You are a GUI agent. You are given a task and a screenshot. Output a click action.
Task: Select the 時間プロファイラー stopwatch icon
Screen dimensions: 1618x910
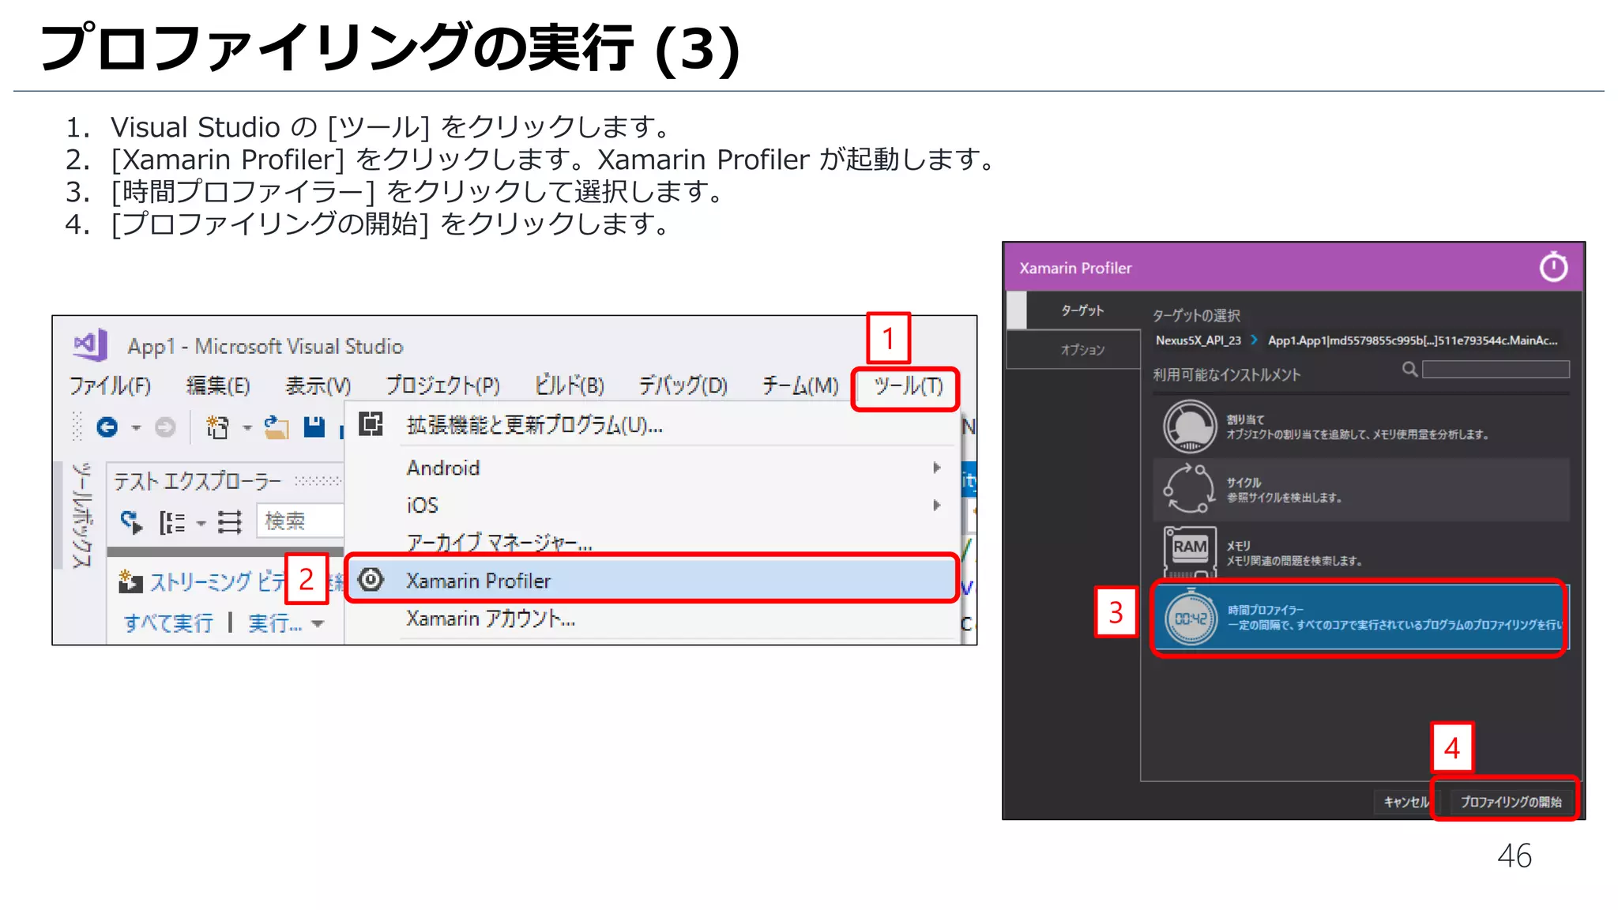pos(1191,618)
